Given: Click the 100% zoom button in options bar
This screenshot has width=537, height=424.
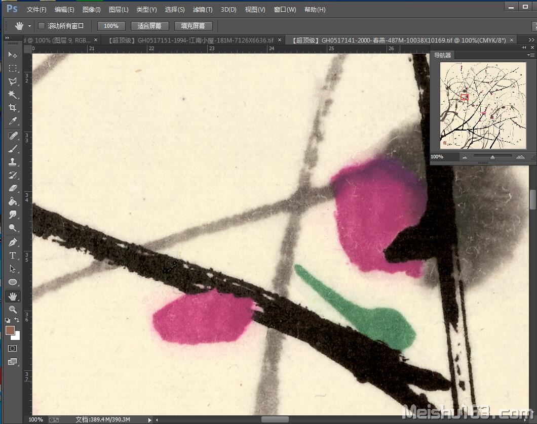Looking at the screenshot, I should click(111, 26).
